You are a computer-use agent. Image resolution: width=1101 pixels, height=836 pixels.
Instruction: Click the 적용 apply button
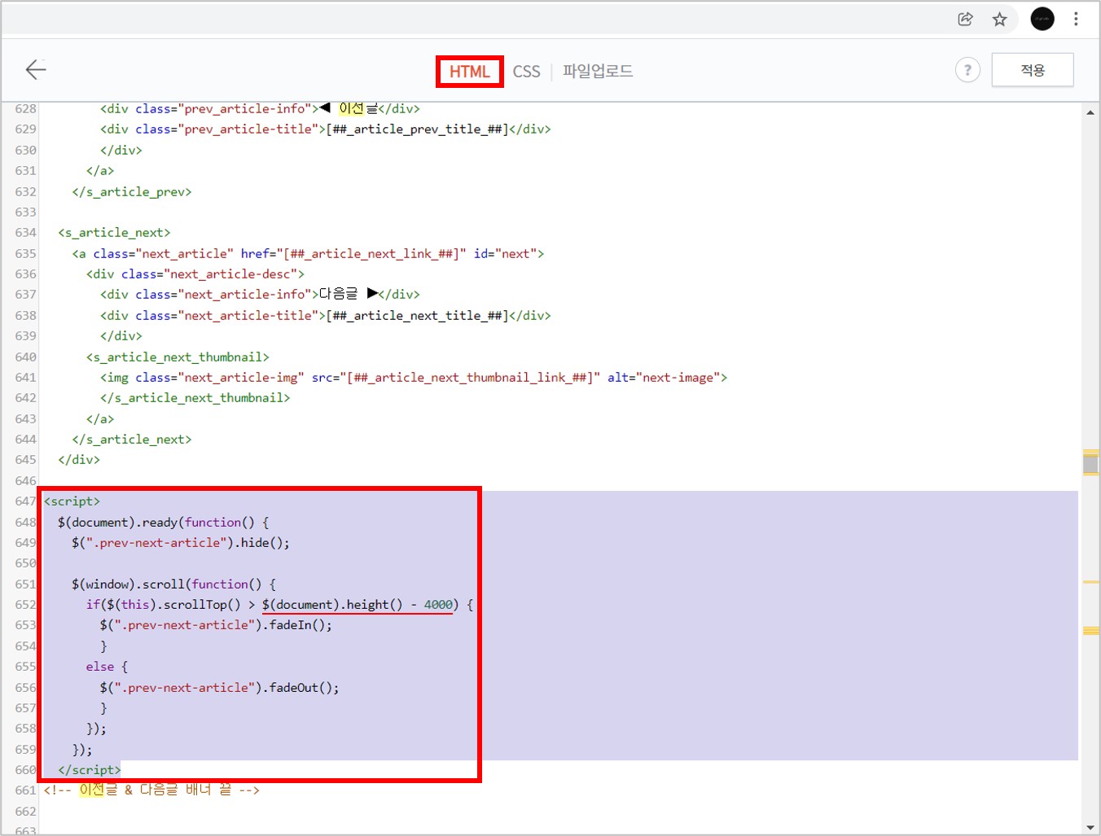[x=1033, y=70]
